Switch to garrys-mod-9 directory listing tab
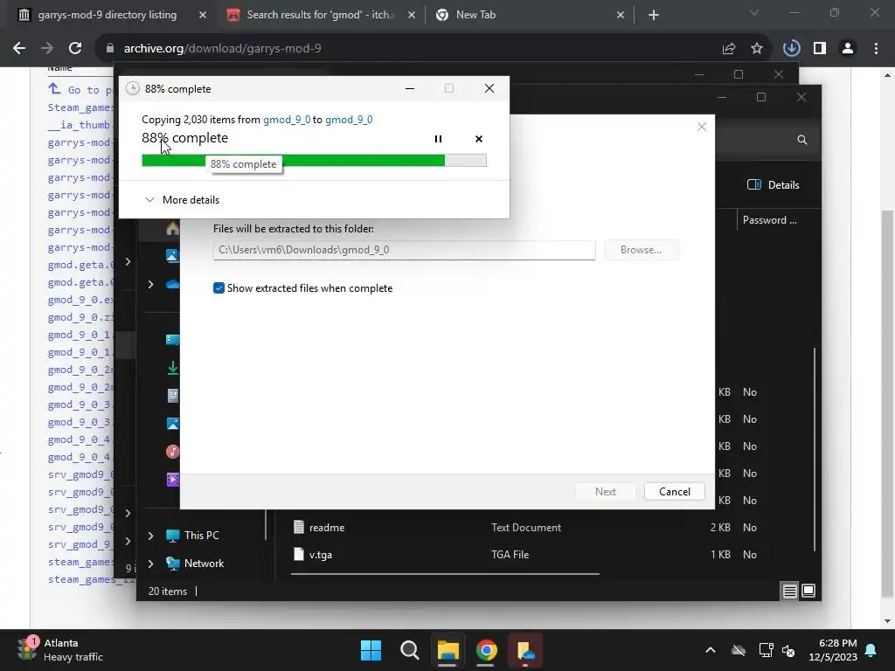The image size is (895, 671). (107, 15)
